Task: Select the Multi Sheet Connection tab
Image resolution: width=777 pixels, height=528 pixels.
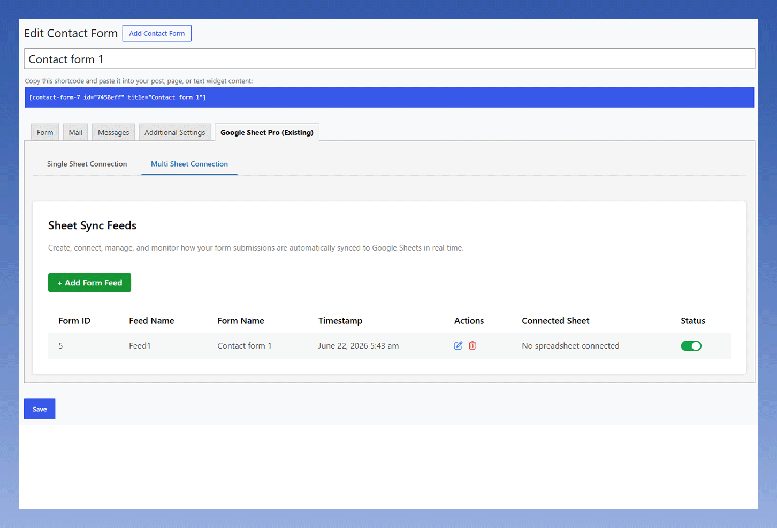Action: 189,164
